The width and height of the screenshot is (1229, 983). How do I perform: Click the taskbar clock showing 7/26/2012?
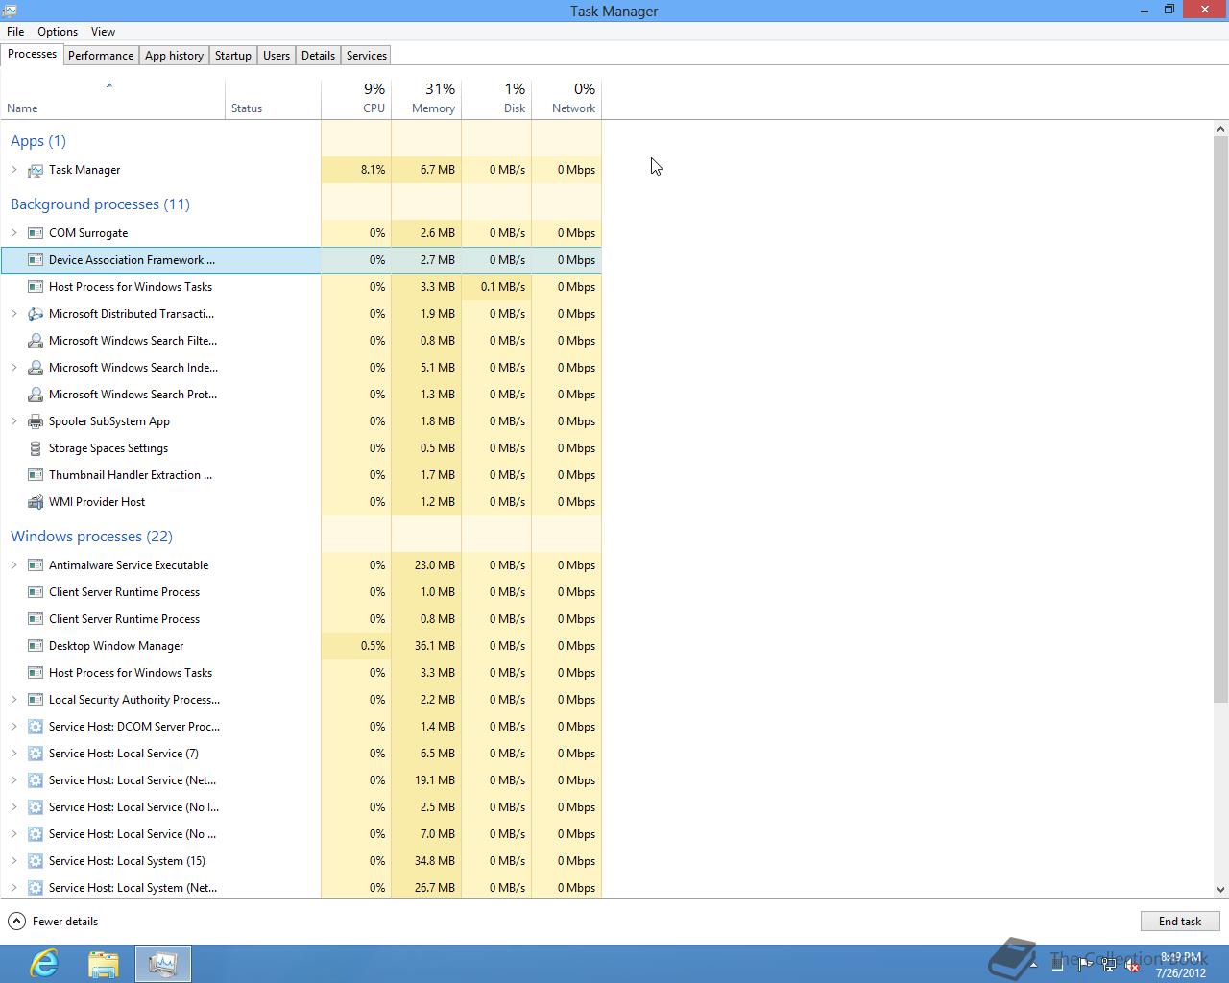(x=1180, y=965)
